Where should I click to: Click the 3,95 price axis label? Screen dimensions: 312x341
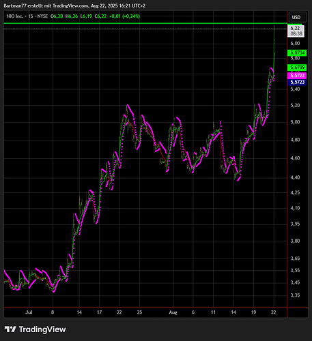[295, 224]
